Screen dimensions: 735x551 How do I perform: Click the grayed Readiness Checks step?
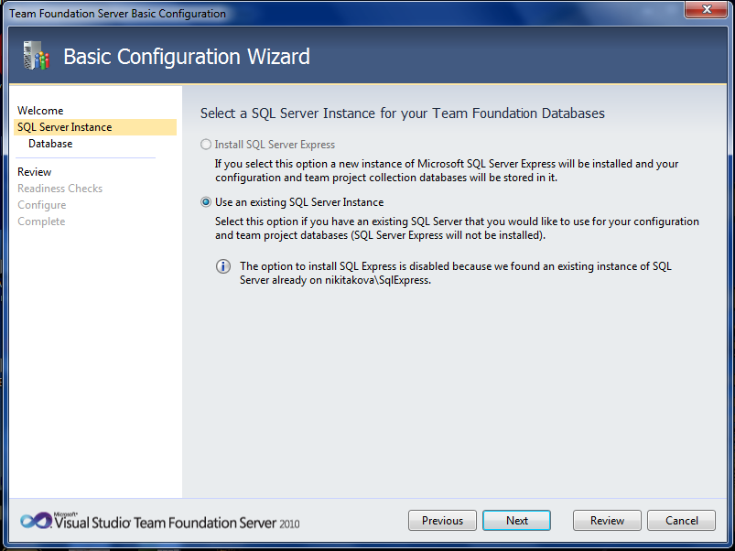tap(59, 188)
